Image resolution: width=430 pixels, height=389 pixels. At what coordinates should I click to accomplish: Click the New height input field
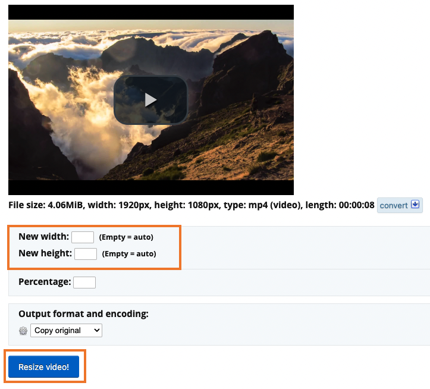[x=86, y=254]
